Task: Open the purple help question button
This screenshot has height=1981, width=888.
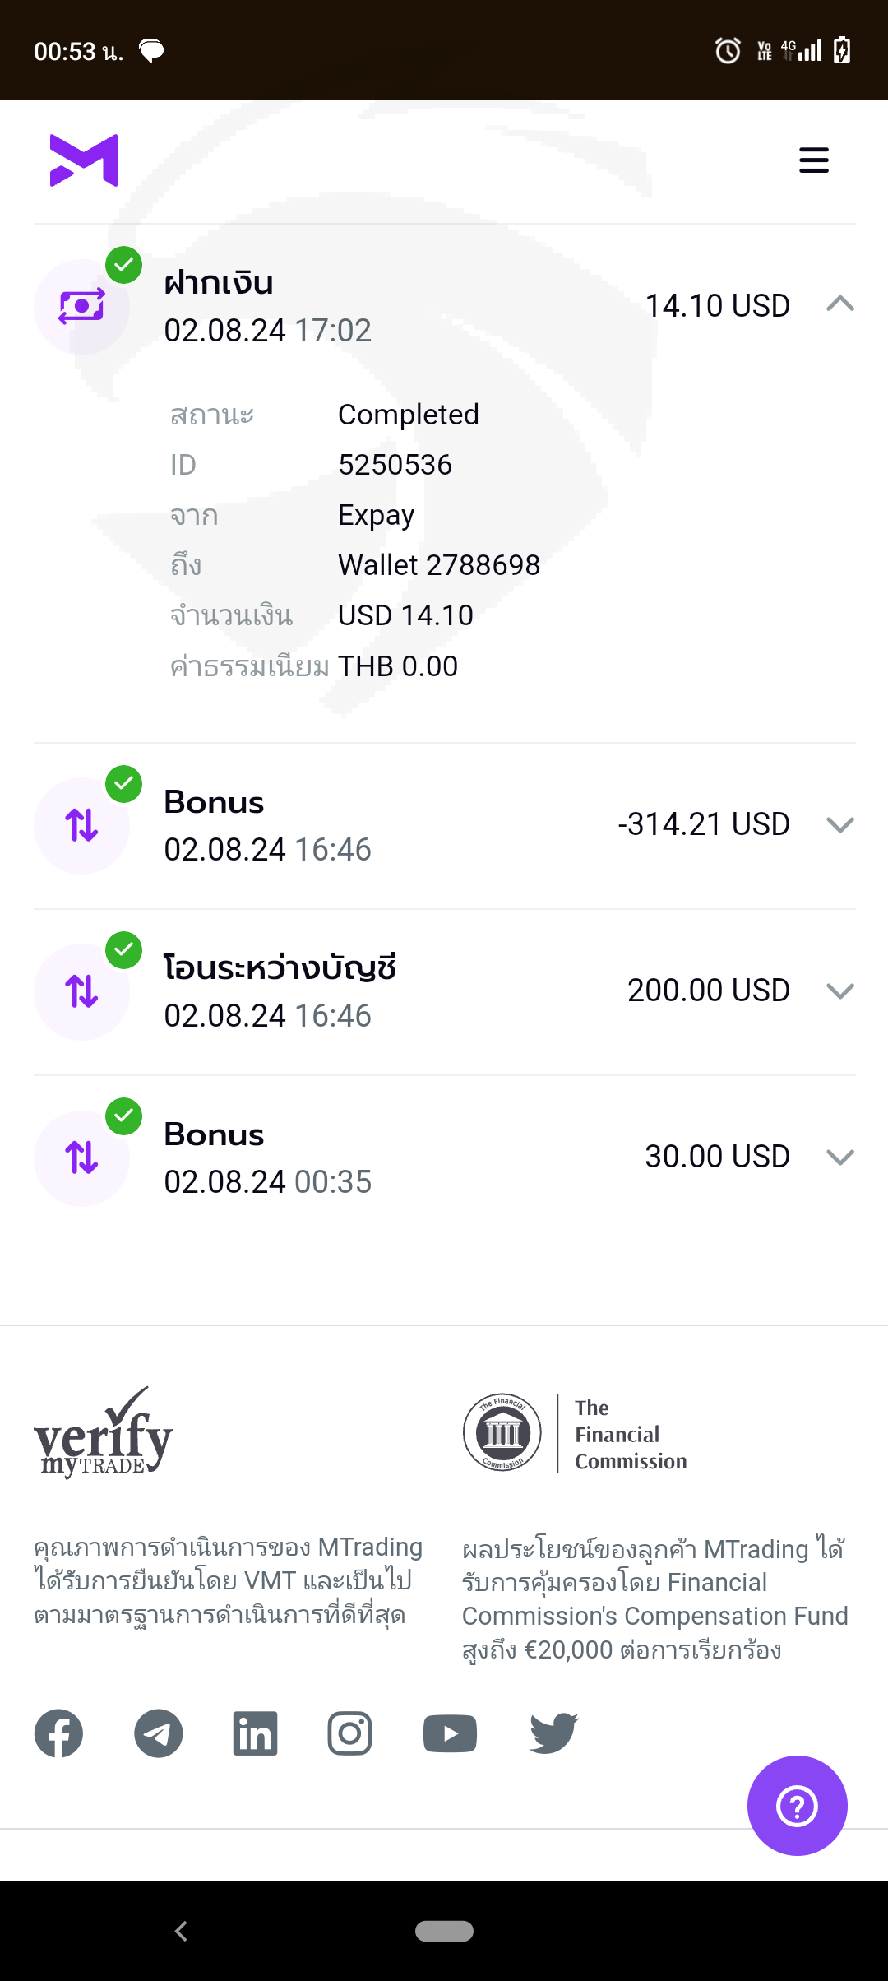Action: click(797, 1806)
